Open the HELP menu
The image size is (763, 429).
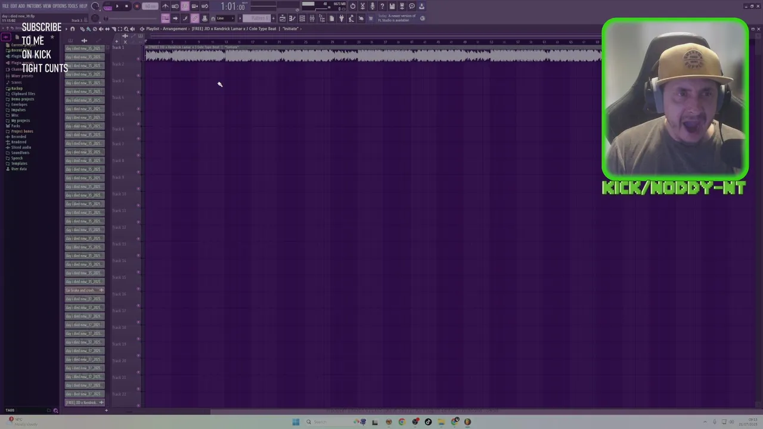83,6
